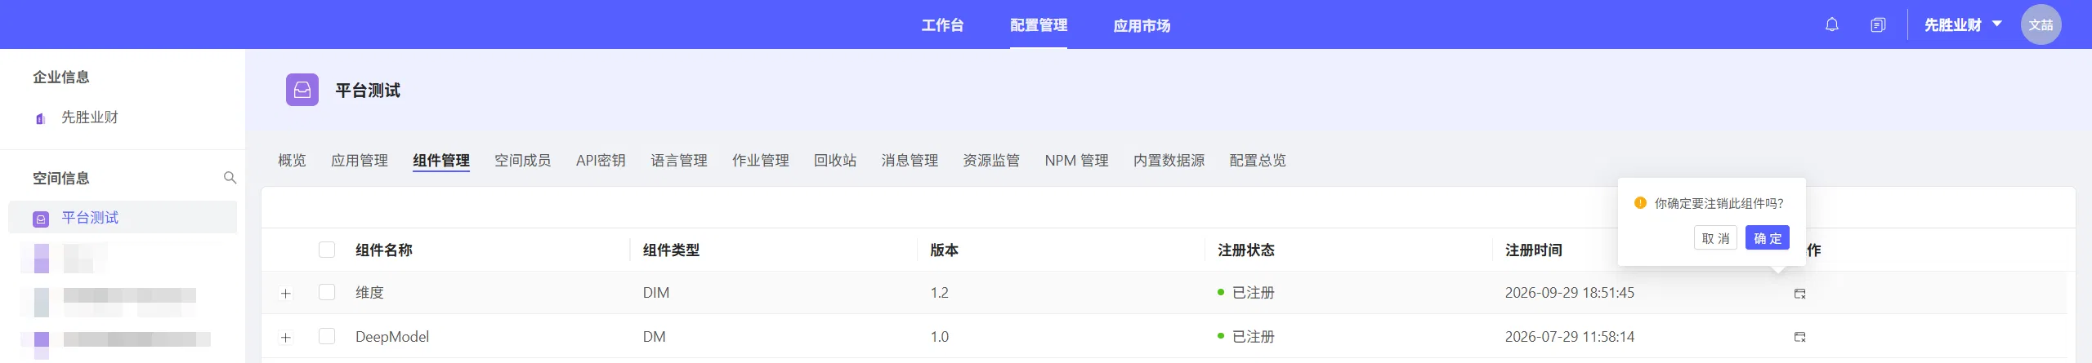The image size is (2092, 363).
Task: Click the DM component type cell
Action: 654,337
